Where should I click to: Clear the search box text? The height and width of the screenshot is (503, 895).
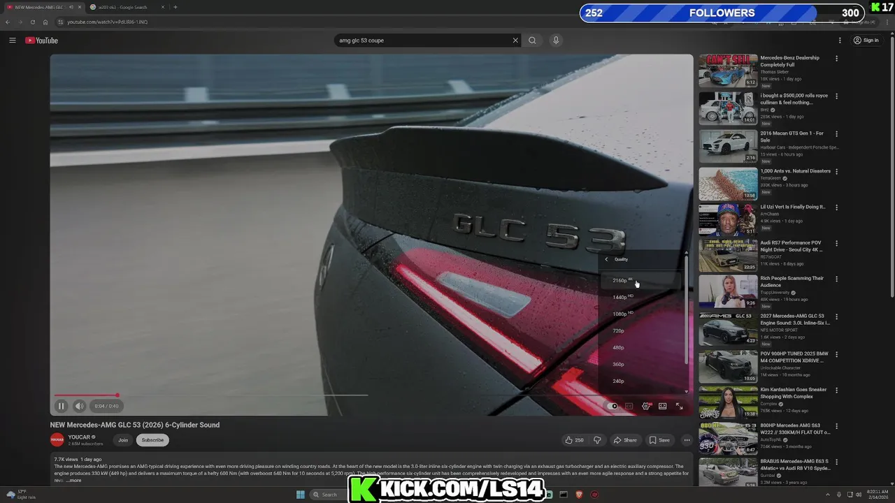pyautogui.click(x=515, y=41)
